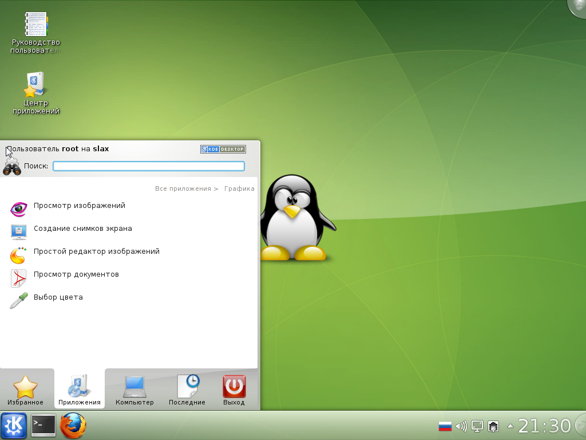The height and width of the screenshot is (440, 586).
Task: Expand hidden system tray icons arrow
Action: tap(510, 426)
